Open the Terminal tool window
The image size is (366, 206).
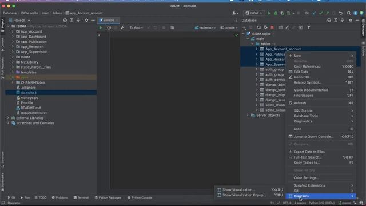pos(81,197)
